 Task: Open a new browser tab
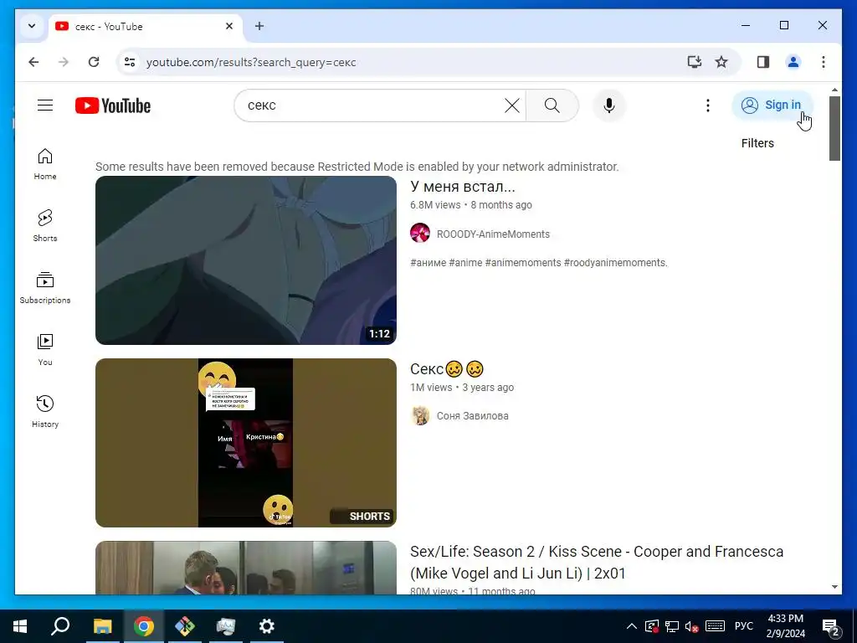pos(259,26)
